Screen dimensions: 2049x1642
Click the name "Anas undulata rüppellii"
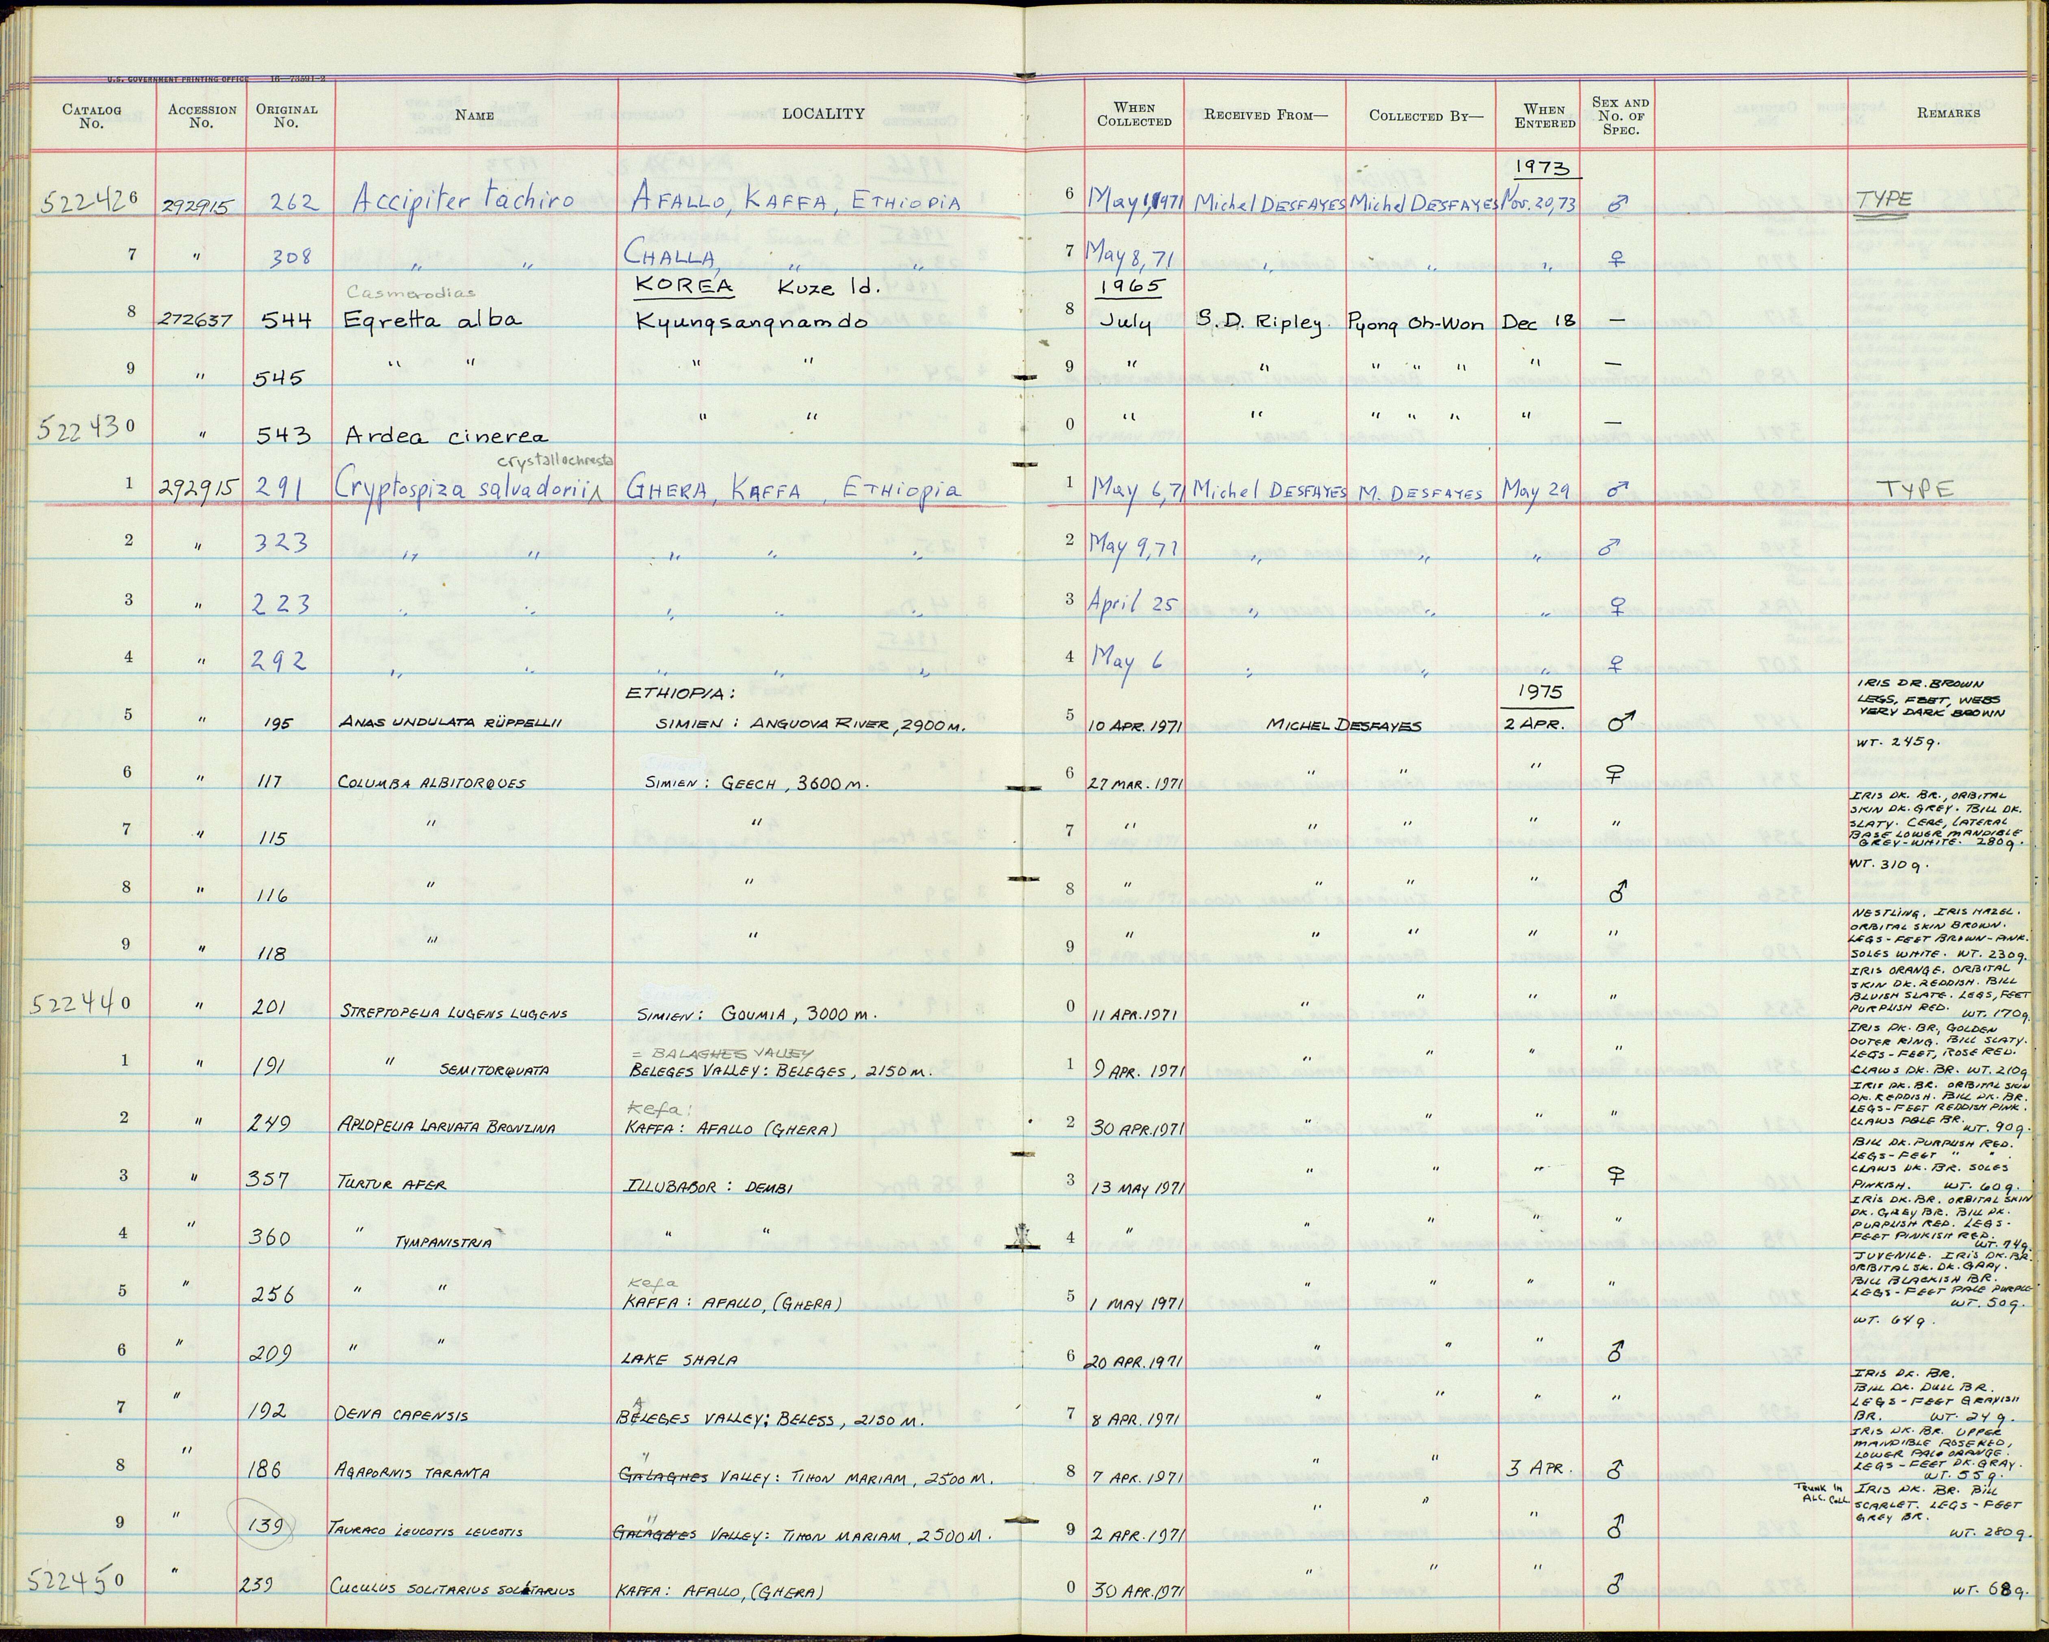tap(451, 722)
